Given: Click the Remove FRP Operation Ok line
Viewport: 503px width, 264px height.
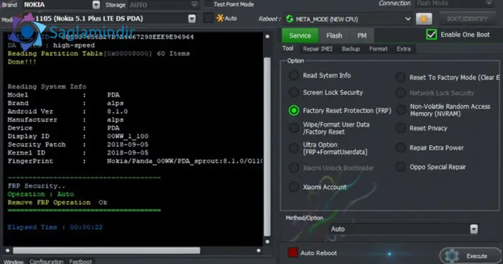Looking at the screenshot, I should click(57, 202).
